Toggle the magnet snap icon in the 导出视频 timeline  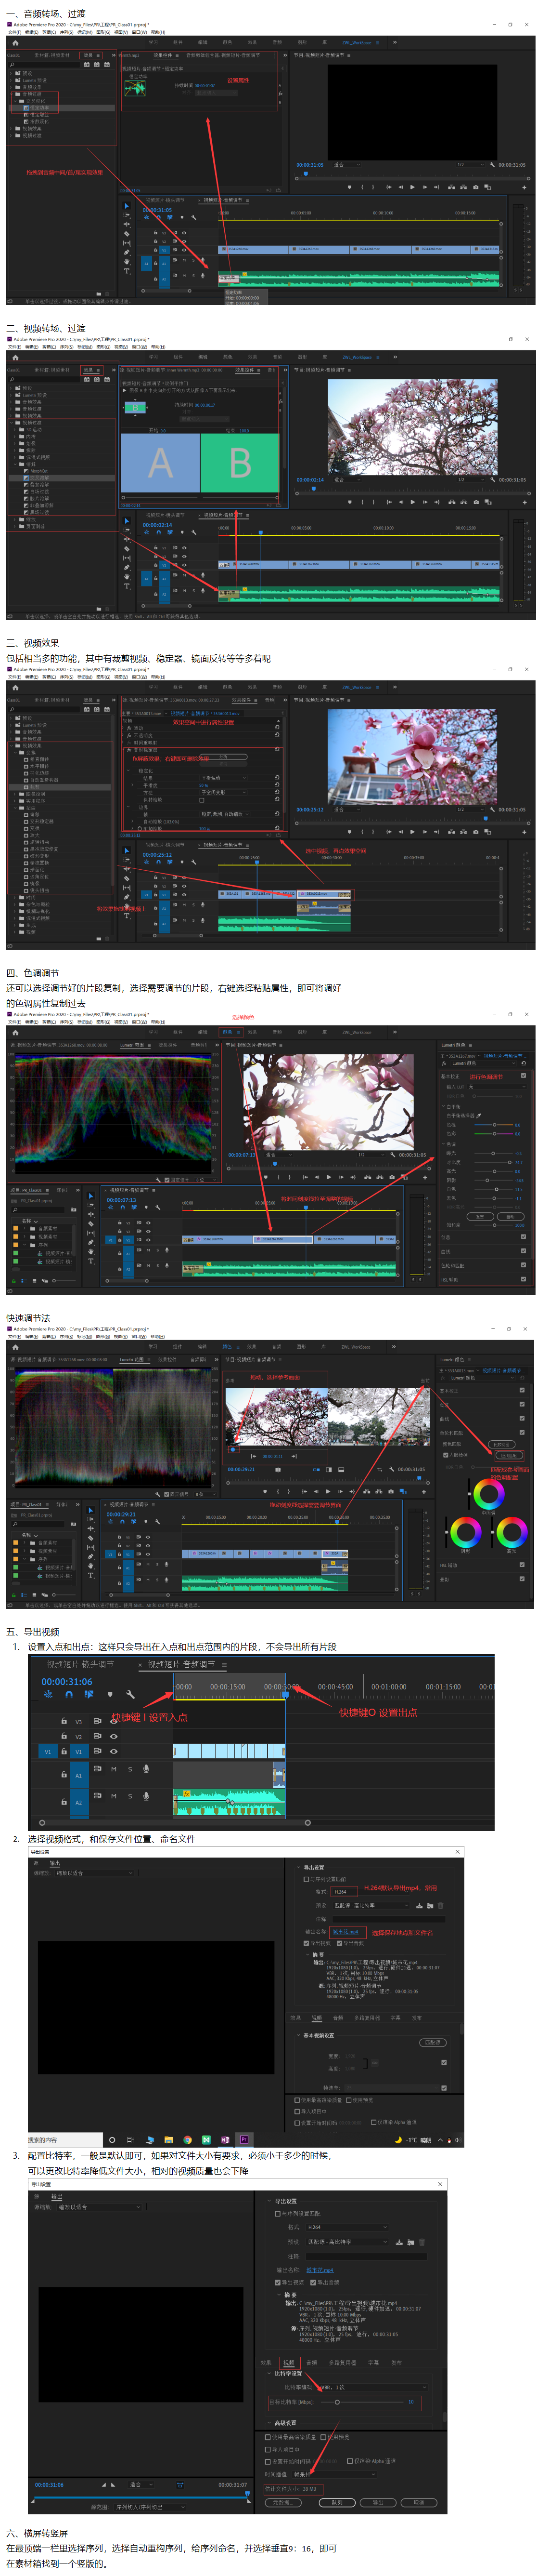[68, 1694]
